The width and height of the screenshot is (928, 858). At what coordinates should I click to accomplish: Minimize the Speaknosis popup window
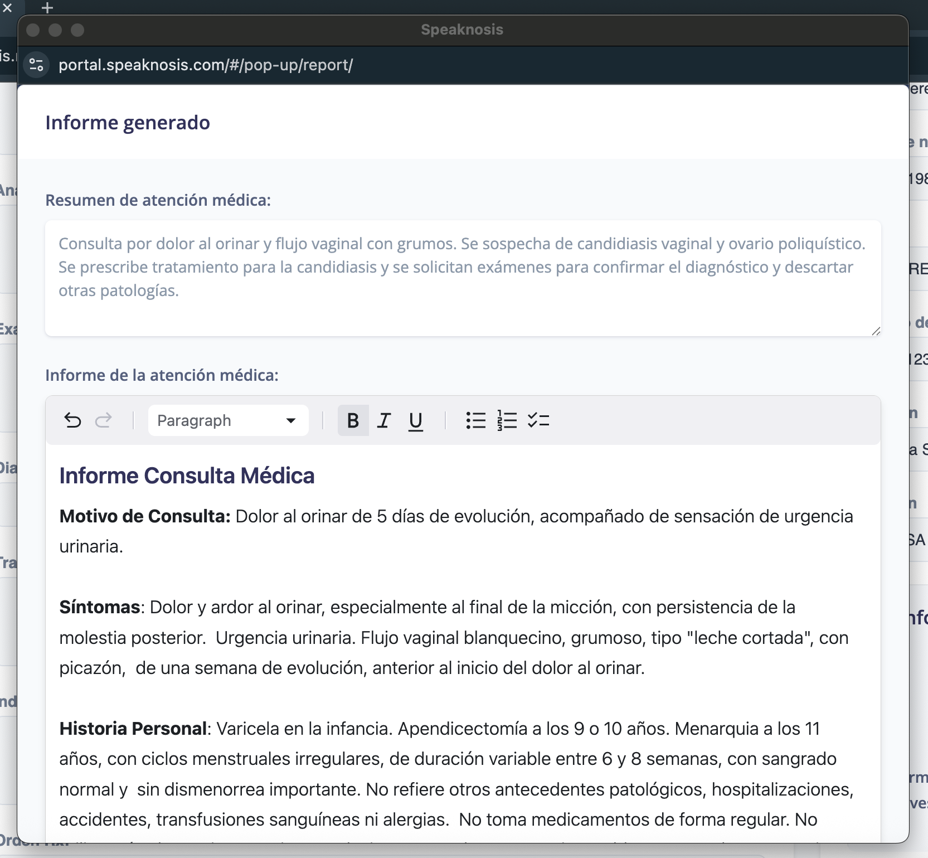click(55, 30)
